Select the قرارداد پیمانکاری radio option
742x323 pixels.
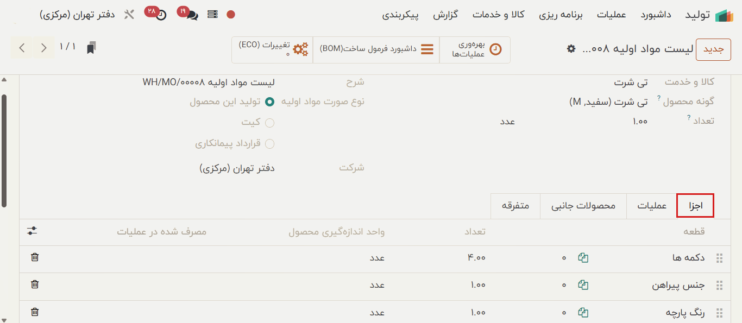[x=269, y=144]
